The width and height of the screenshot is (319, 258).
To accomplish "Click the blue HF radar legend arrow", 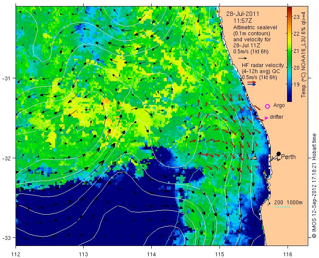I will tap(251, 84).
